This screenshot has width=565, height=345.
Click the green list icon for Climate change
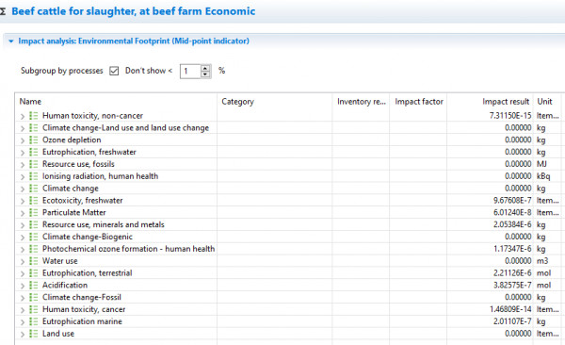click(x=34, y=188)
